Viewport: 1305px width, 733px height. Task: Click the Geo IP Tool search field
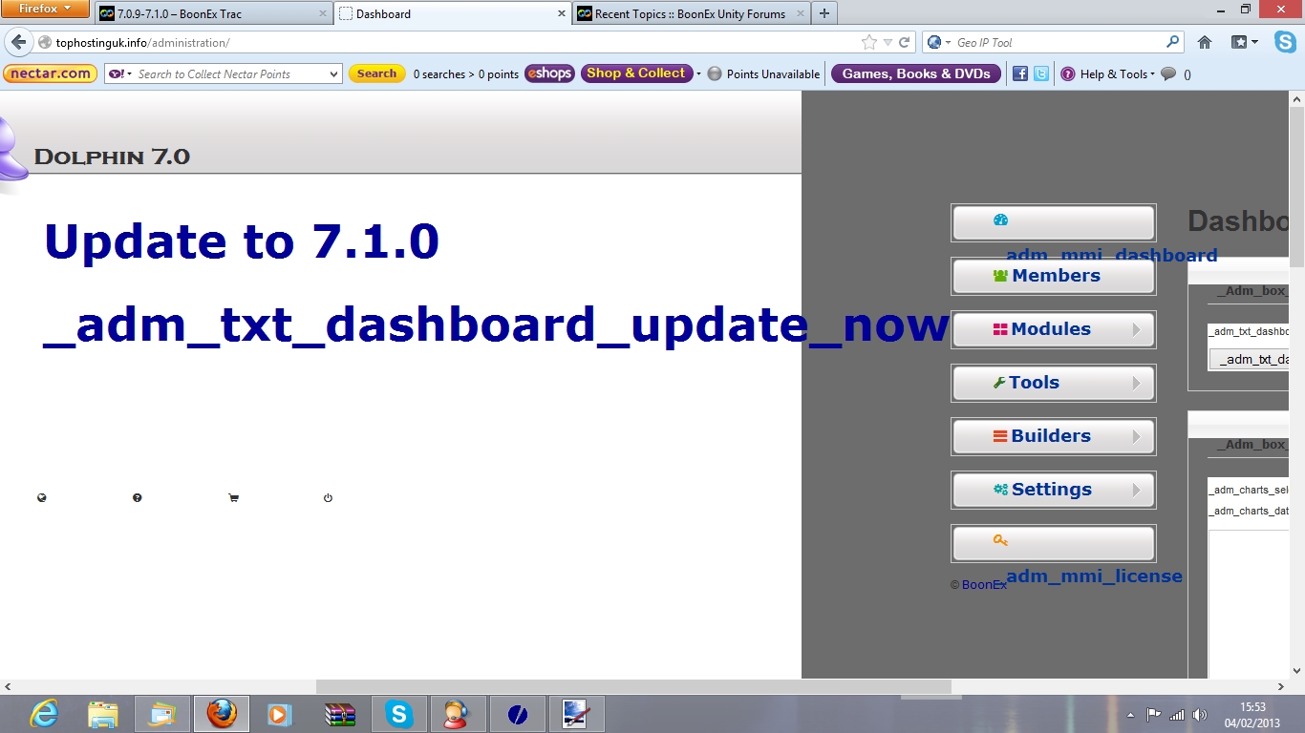(1059, 43)
